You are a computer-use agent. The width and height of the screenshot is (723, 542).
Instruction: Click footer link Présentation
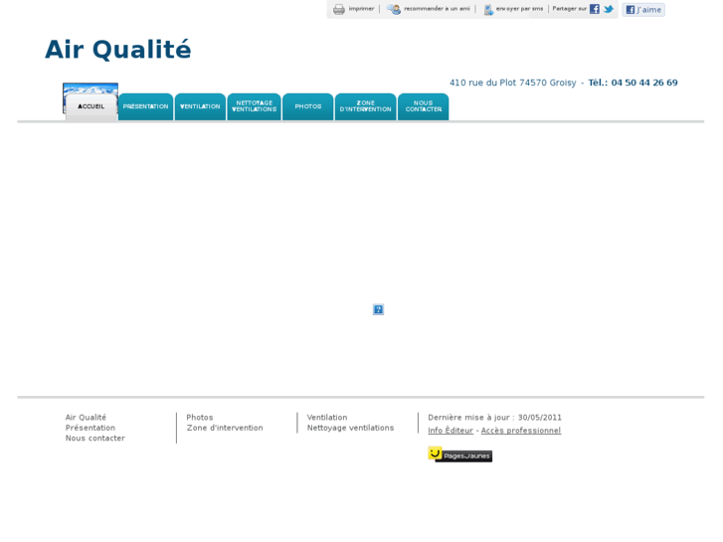point(90,428)
